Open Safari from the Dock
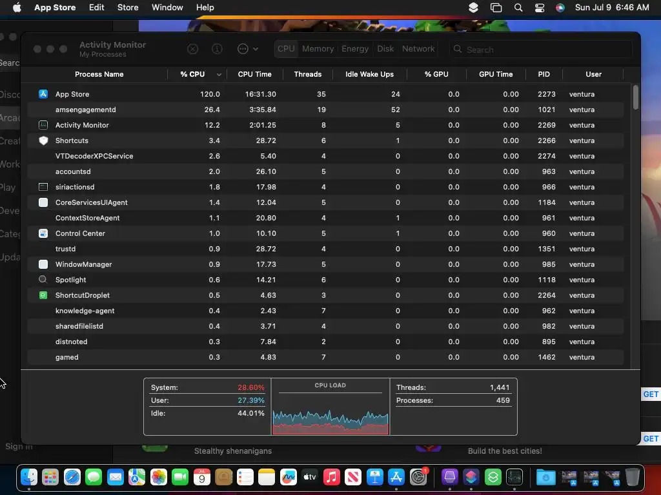 coord(72,477)
